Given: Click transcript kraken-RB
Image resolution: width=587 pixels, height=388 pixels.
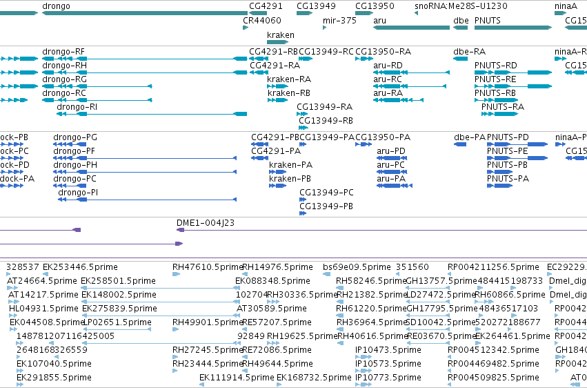Looking at the screenshot, I should [289, 93].
